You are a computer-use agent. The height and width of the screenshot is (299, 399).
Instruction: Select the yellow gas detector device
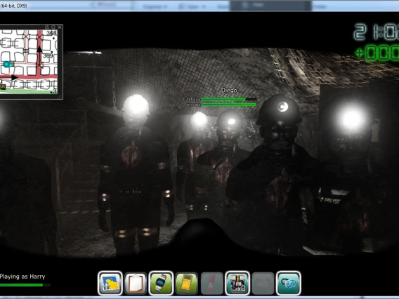point(187,284)
